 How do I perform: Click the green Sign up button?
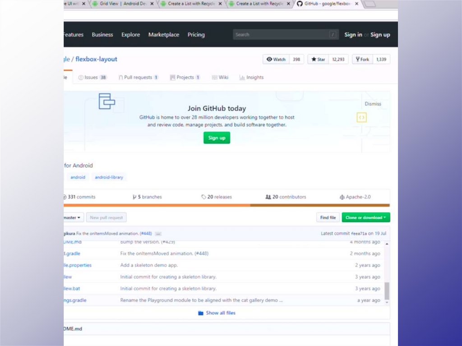pyautogui.click(x=217, y=138)
